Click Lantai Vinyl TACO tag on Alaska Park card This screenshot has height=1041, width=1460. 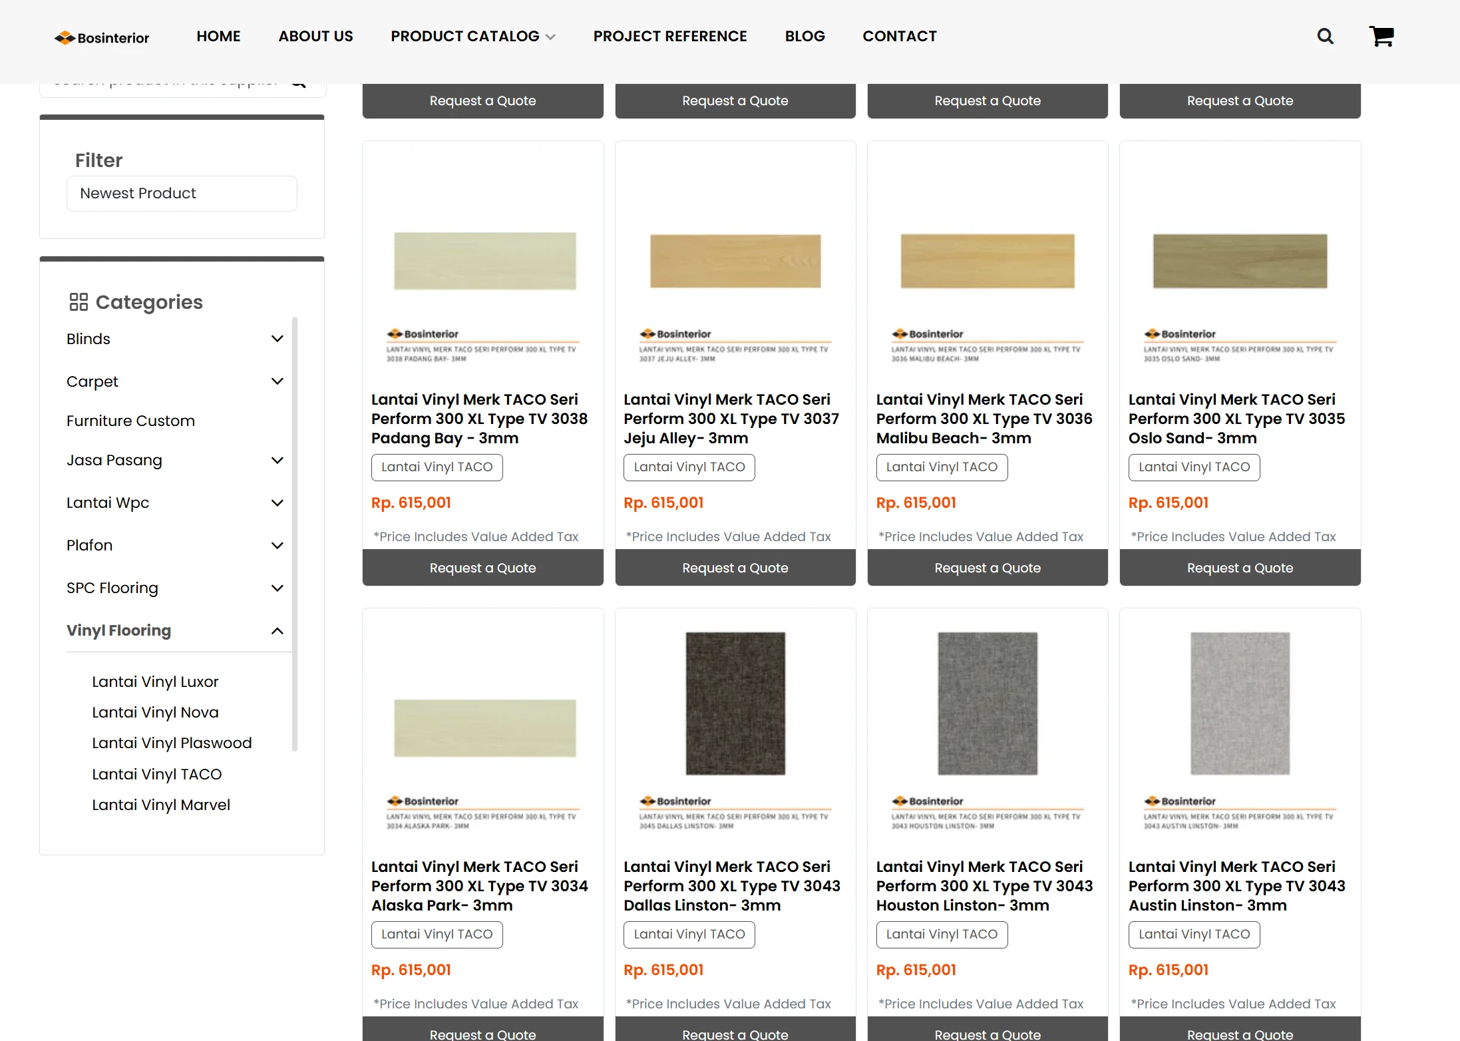click(437, 935)
